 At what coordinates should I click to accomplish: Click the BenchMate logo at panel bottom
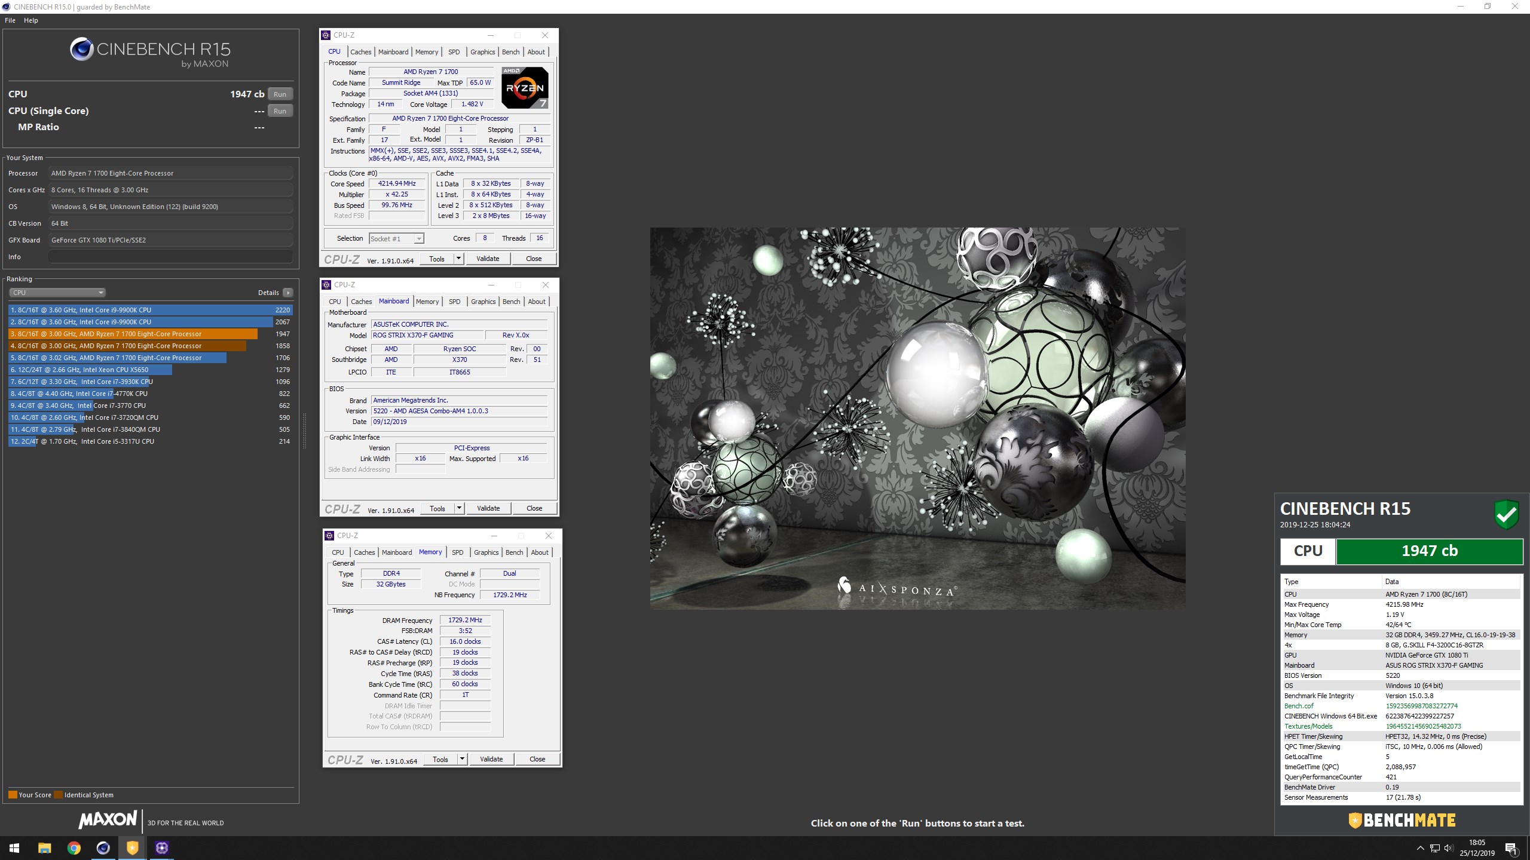pos(1402,820)
